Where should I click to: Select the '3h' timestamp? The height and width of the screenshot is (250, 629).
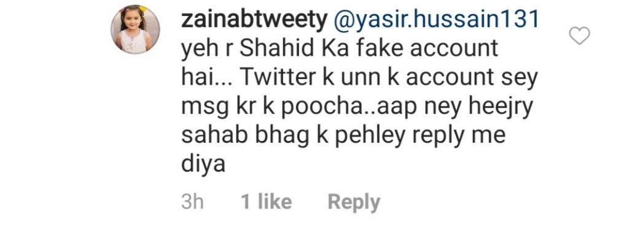tap(192, 201)
